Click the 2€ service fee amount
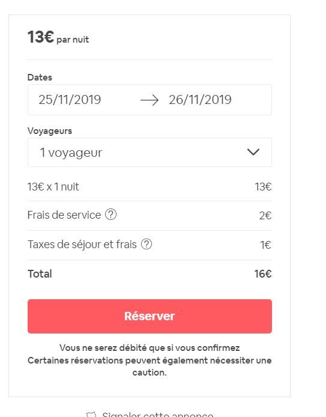 coord(265,216)
